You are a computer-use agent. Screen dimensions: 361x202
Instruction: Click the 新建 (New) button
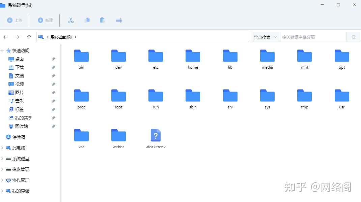[x=45, y=20]
